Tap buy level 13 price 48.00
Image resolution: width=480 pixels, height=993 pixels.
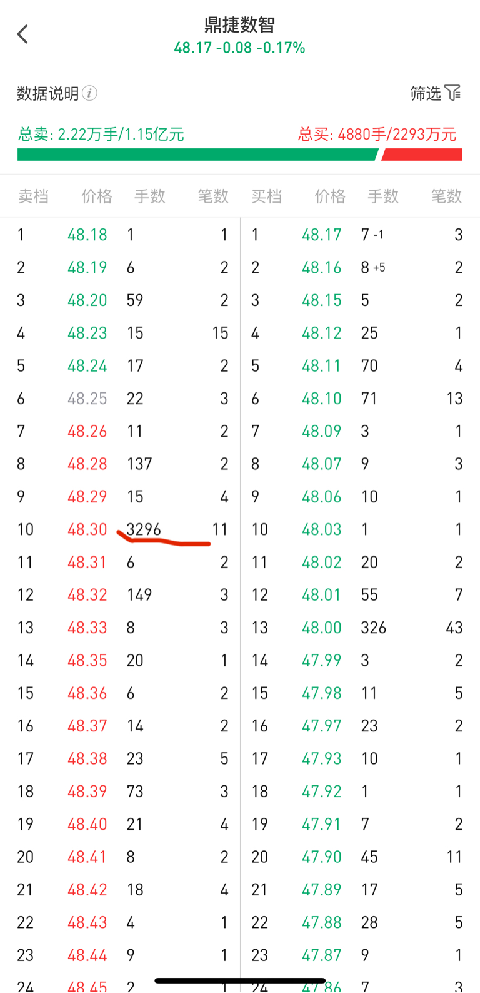point(321,628)
